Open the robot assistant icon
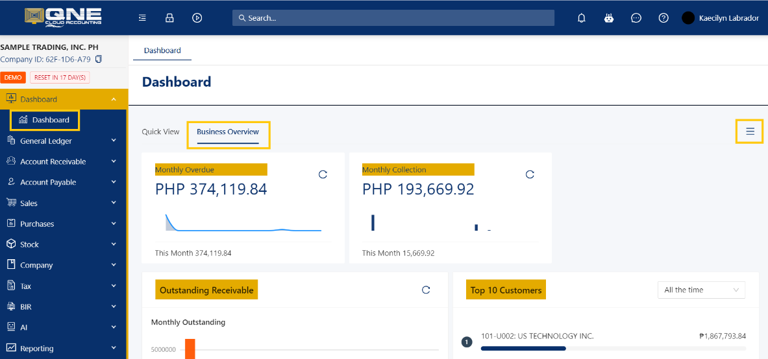Viewport: 768px width, 359px height. (609, 18)
